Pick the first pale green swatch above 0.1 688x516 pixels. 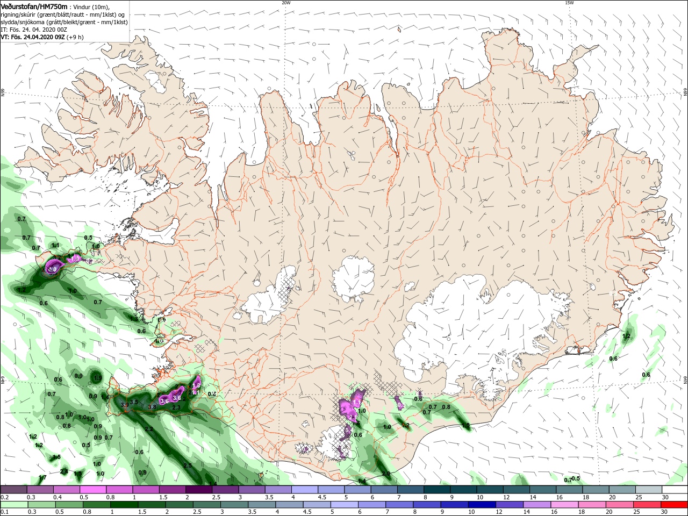pyautogui.click(x=13, y=505)
